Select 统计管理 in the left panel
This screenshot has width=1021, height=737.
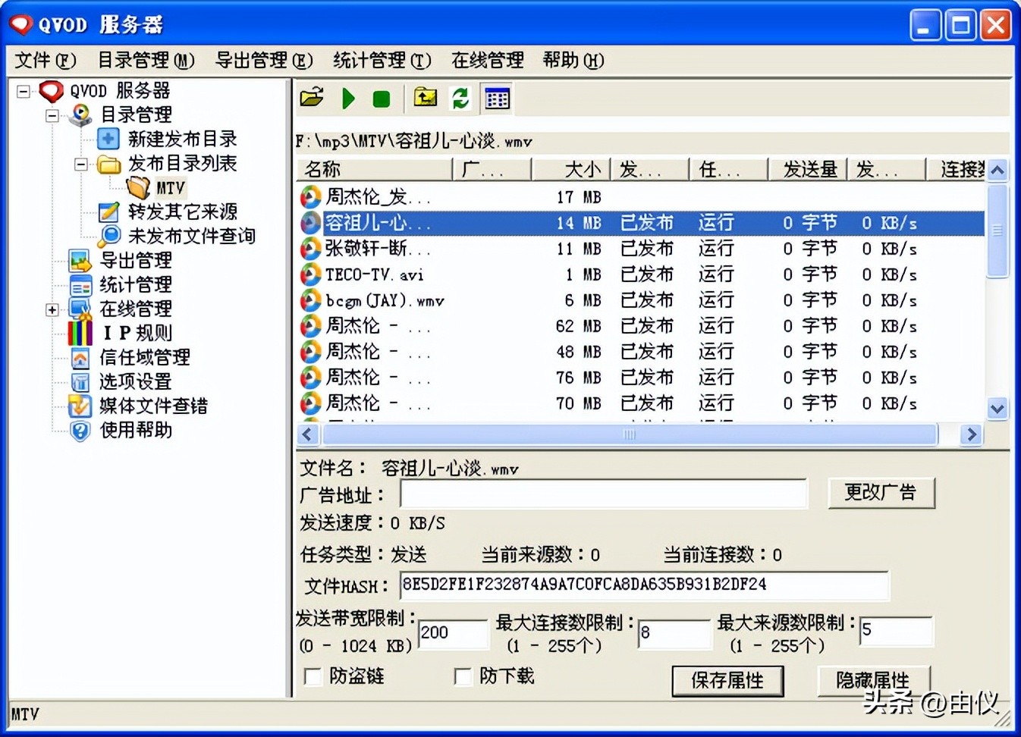point(134,284)
